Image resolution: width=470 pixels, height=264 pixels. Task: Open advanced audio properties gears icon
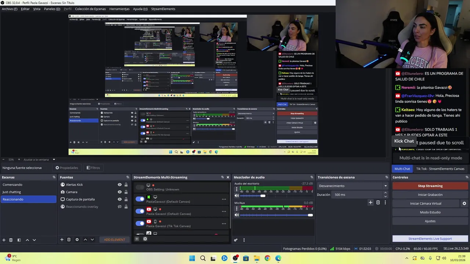236,240
